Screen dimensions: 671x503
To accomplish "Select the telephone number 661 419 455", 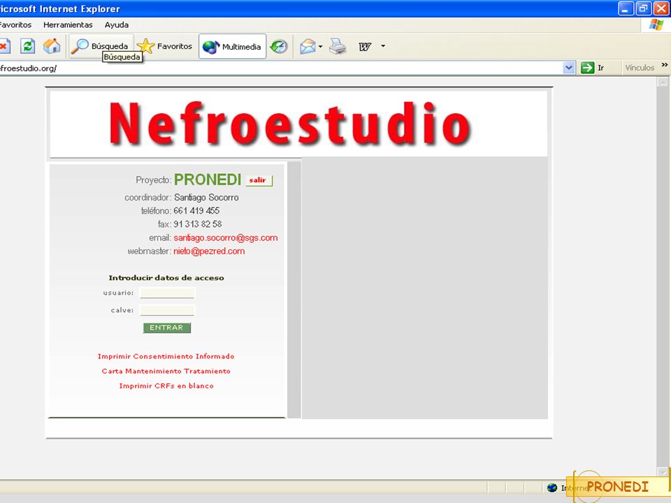I will pos(196,211).
